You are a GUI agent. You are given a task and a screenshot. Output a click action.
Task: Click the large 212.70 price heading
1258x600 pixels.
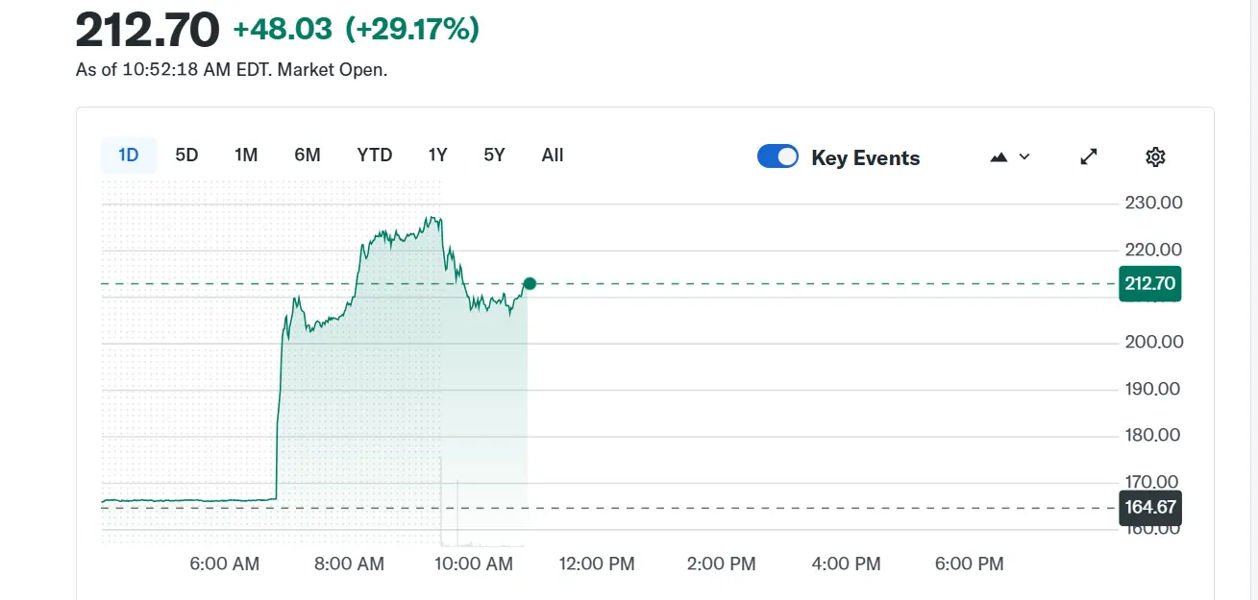click(147, 32)
